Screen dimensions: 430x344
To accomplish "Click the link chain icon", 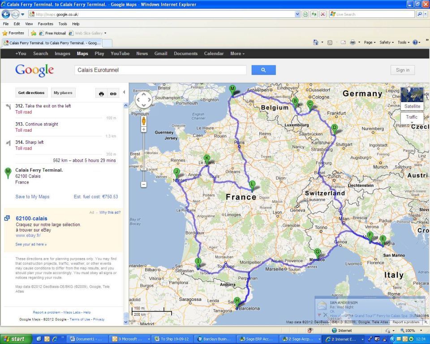I will 113,94.
